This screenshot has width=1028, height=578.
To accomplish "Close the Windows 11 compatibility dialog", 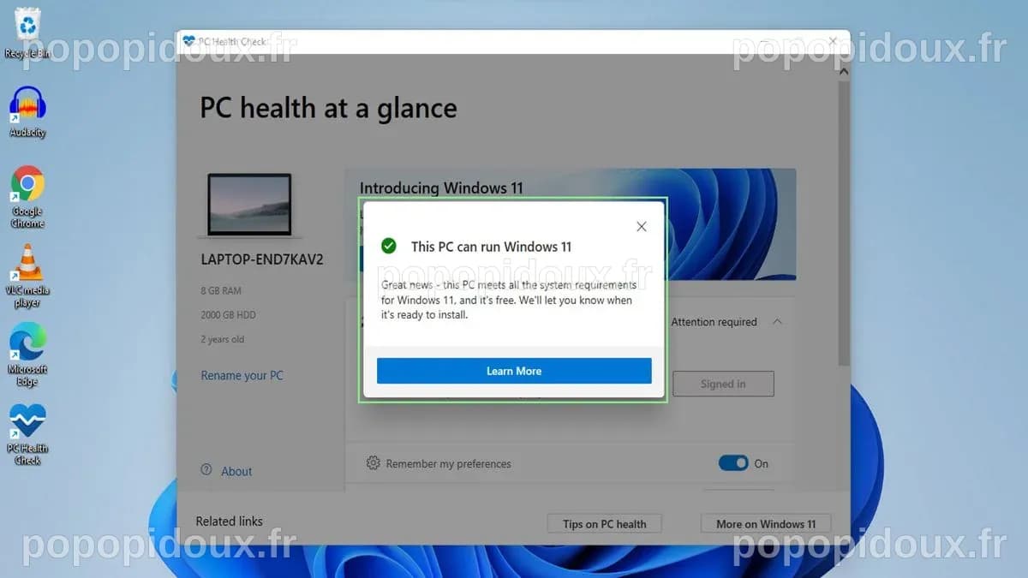I will [x=642, y=227].
